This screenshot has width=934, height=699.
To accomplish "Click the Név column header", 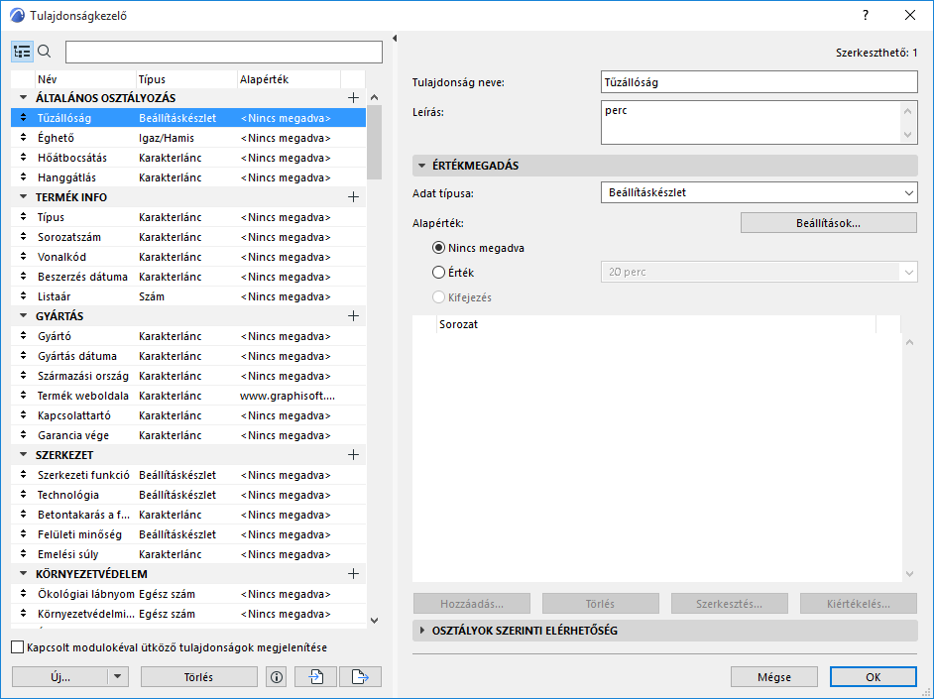I will point(85,79).
